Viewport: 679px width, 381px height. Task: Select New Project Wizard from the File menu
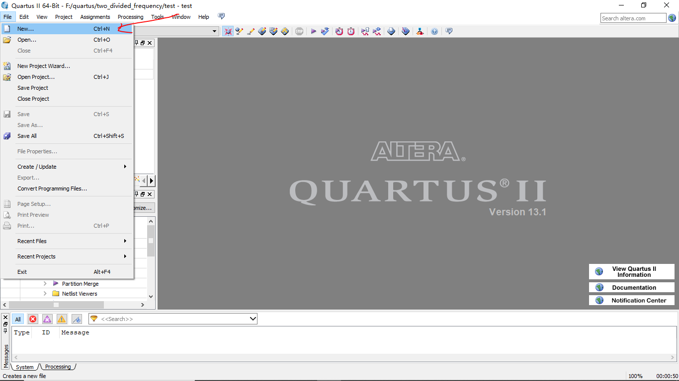click(44, 65)
